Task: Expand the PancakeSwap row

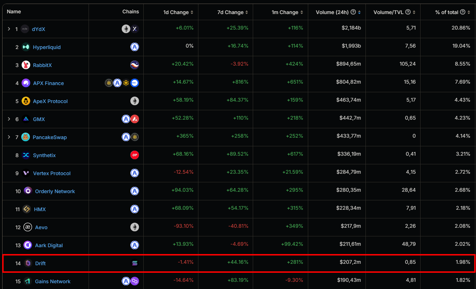Action: (x=9, y=137)
